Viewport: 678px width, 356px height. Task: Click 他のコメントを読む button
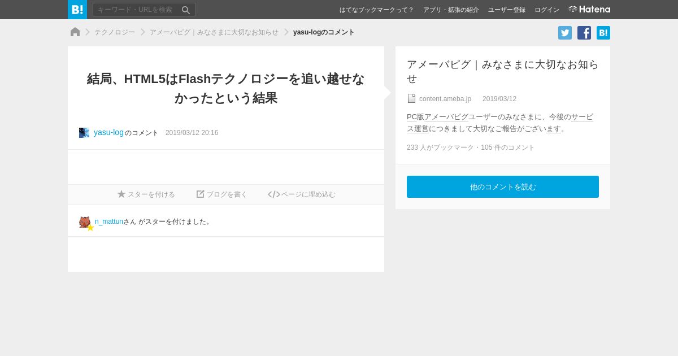point(503,186)
